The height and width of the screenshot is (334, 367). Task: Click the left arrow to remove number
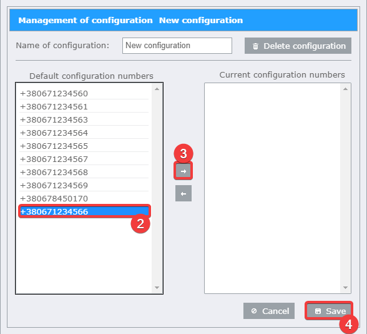click(x=183, y=193)
